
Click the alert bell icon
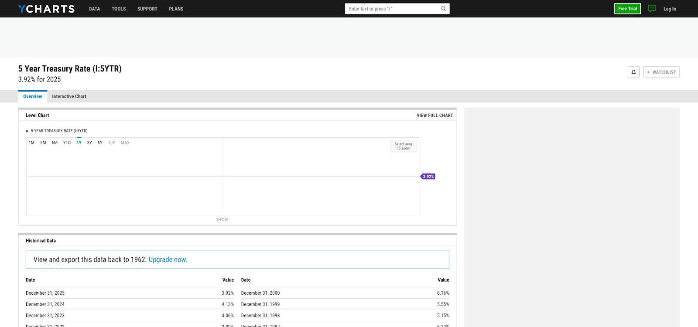[633, 72]
